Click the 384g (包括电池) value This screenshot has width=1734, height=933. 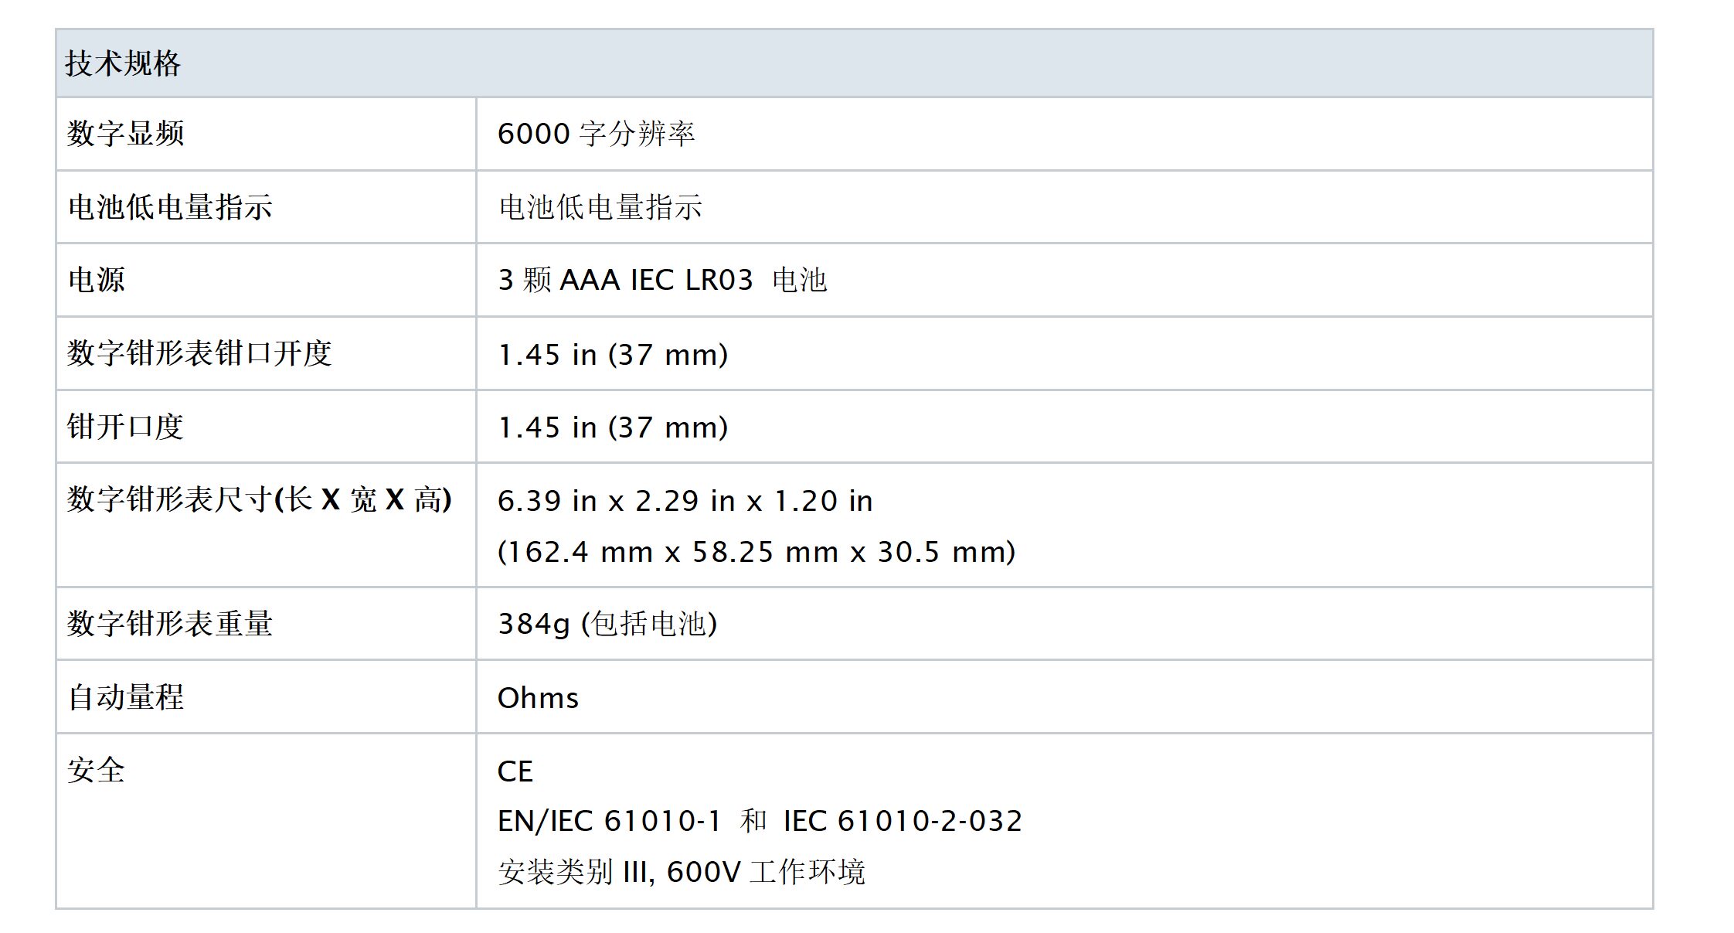click(x=607, y=624)
